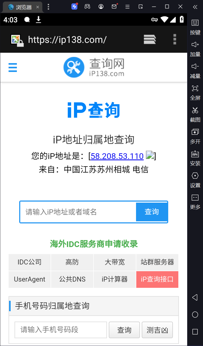The height and width of the screenshot is (346, 203).
Task: Open the emulator title bar three-dot menu
Action: pyautogui.click(x=48, y=7)
